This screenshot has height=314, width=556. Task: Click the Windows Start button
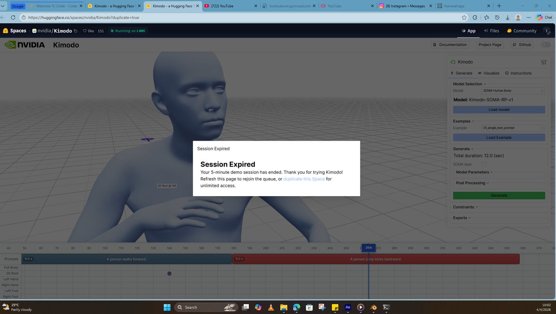(x=167, y=307)
